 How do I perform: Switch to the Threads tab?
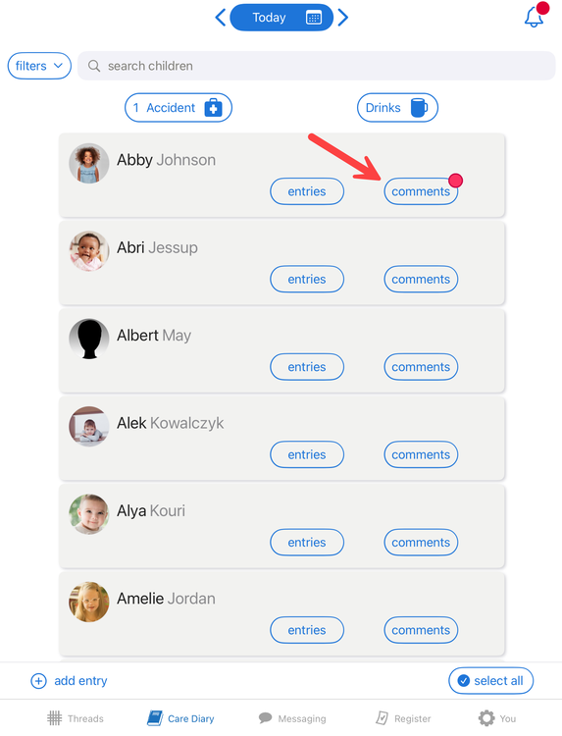(x=76, y=718)
